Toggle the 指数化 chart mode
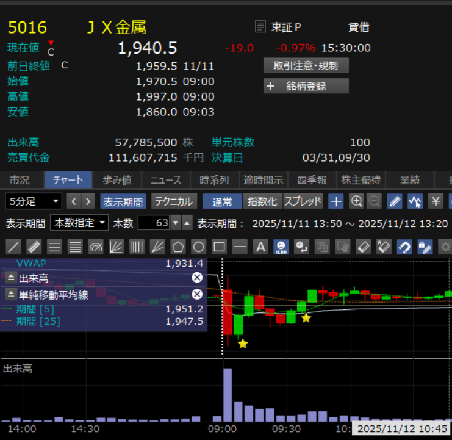Screen dimensions: 452x440 [261, 201]
